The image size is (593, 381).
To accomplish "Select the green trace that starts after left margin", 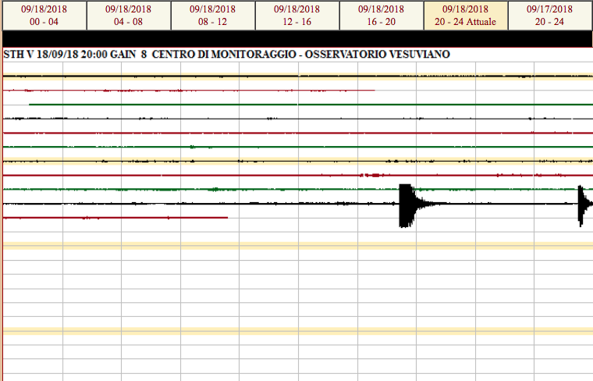I will click(x=312, y=105).
